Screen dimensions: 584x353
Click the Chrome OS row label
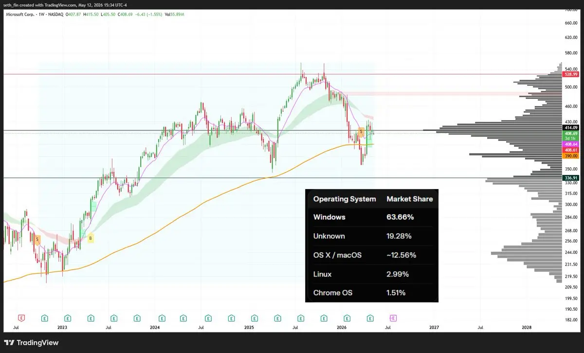[x=332, y=293]
